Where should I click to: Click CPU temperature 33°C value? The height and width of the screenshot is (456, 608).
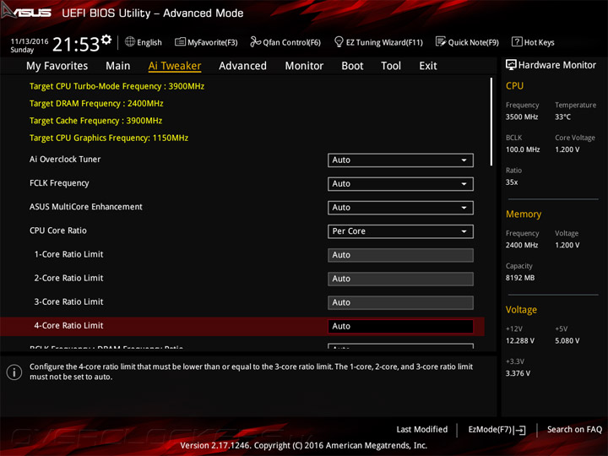pyautogui.click(x=562, y=117)
